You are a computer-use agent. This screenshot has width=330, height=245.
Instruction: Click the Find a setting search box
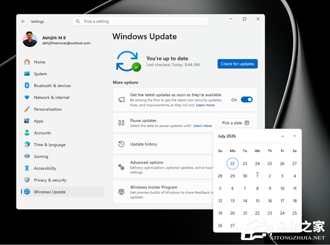(x=140, y=21)
